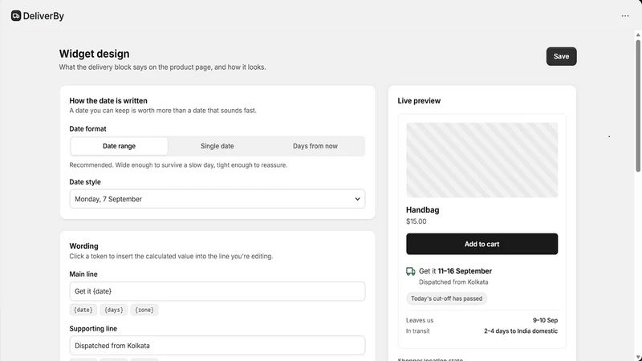Click the page vertical scrollbar thumb
Screen dimensions: 642x361
click(638, 105)
